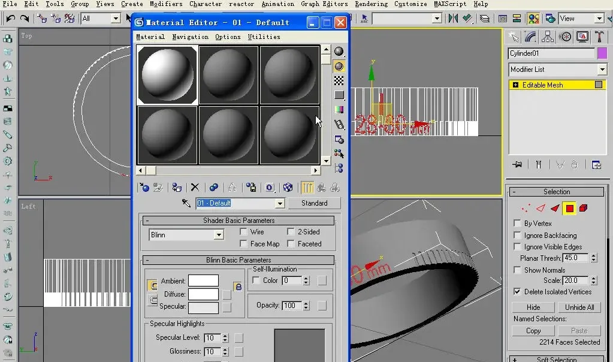Enable the 2-Sided checkbox
The width and height of the screenshot is (613, 362).
(x=291, y=232)
